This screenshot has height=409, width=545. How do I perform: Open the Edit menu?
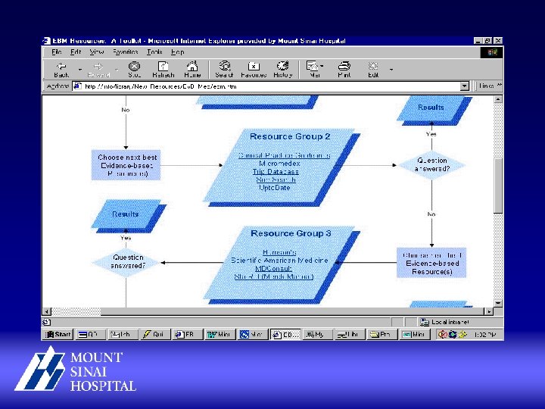pyautogui.click(x=76, y=52)
